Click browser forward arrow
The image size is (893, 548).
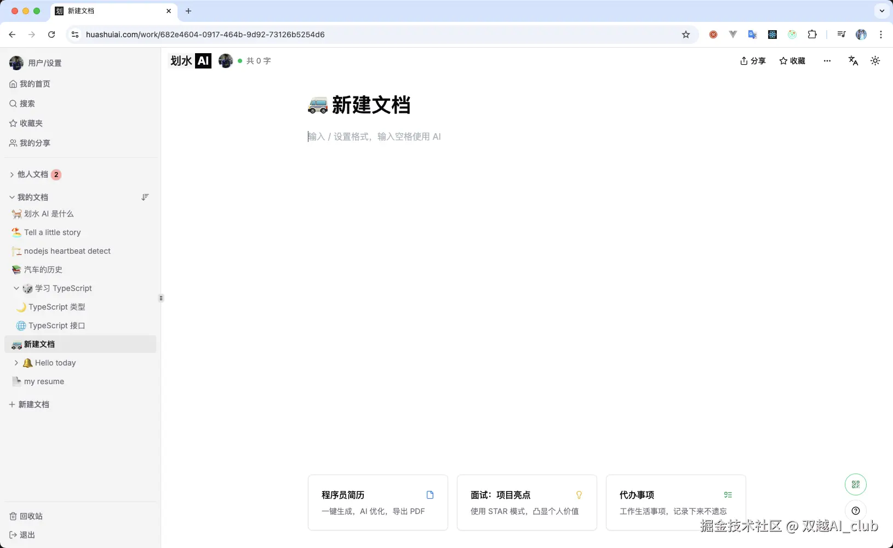tap(32, 35)
